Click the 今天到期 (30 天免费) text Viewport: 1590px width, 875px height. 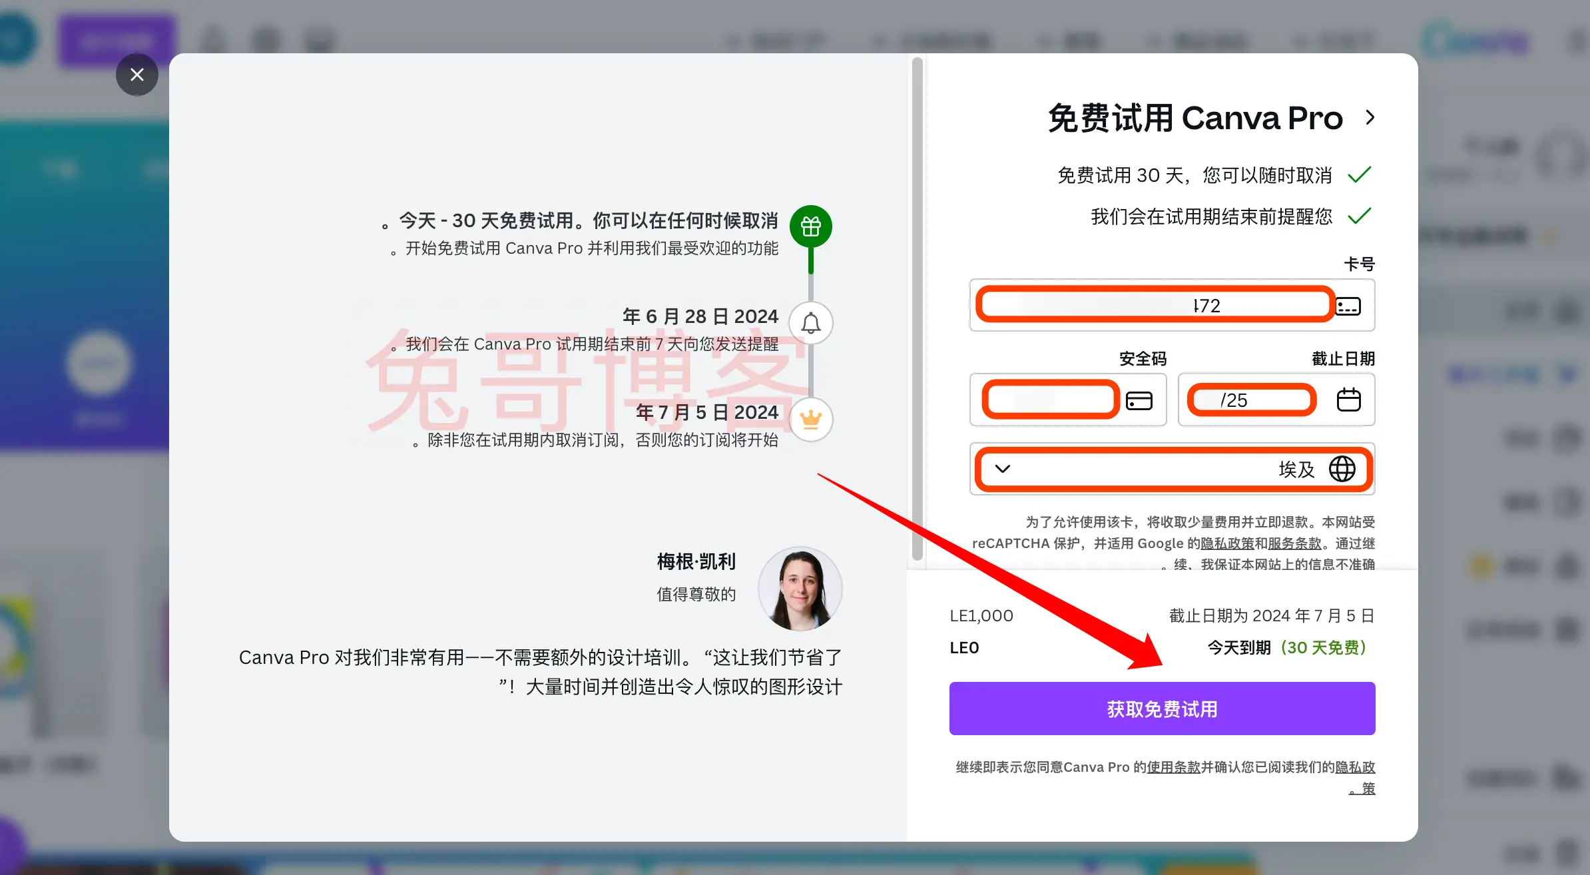point(1286,647)
